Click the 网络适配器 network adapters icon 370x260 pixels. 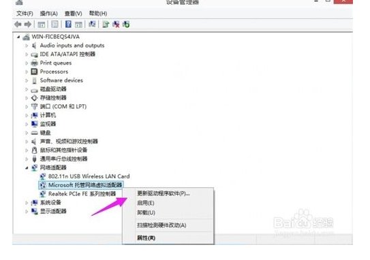[x=35, y=167]
